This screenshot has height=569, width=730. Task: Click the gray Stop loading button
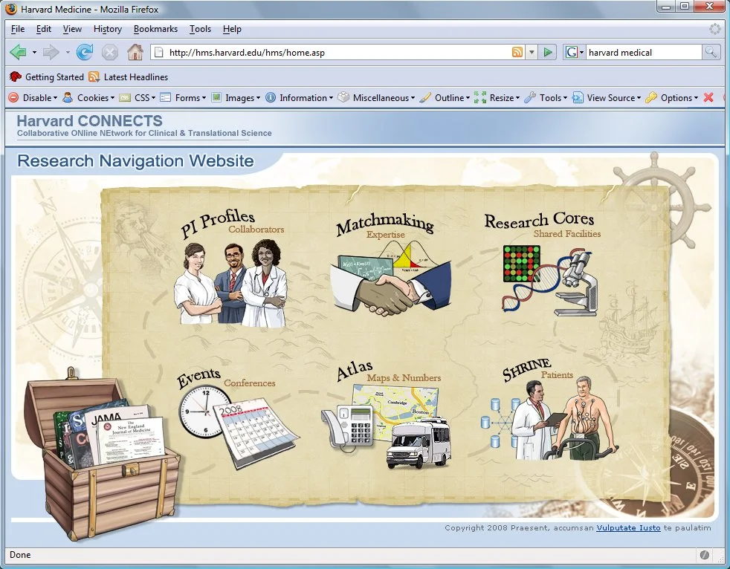[x=109, y=52]
